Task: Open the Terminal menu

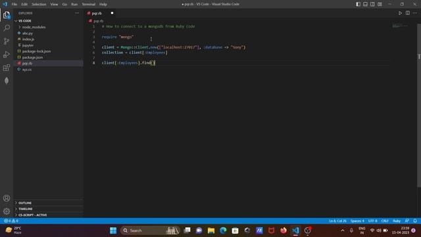Action: [x=89, y=4]
